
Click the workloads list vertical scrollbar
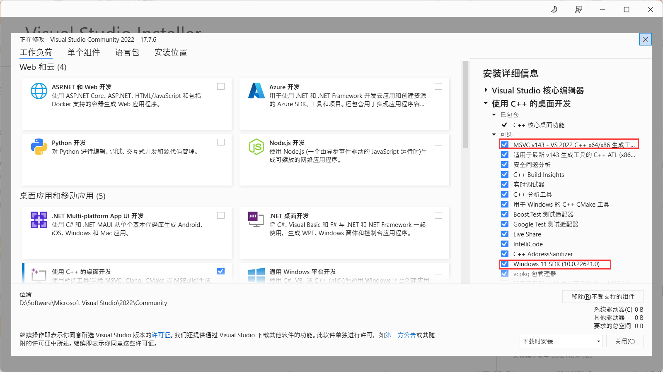point(465,104)
